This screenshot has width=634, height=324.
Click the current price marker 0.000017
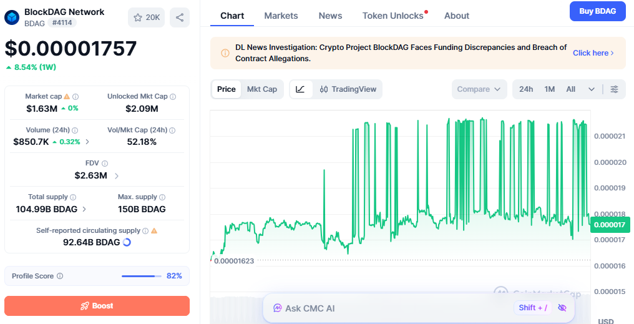[x=610, y=225]
